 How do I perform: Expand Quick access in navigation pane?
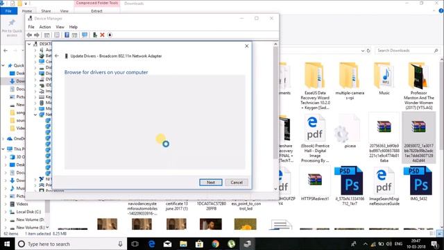pyautogui.click(x=3, y=65)
